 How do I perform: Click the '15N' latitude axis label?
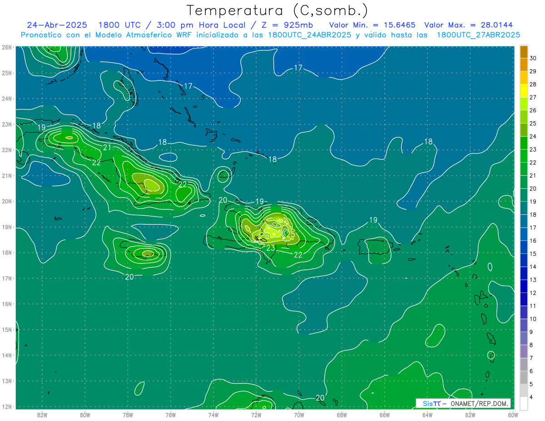(x=6, y=329)
